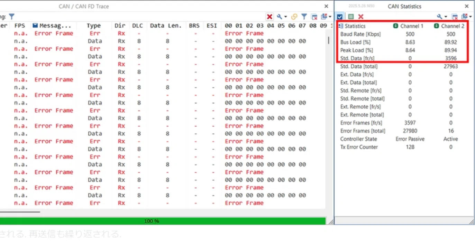Click 'Std. Data [total]' value 27963
Screen dimensions: 475x248
click(x=450, y=66)
